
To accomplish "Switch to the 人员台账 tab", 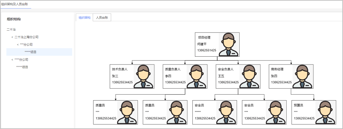I will pos(102,18).
